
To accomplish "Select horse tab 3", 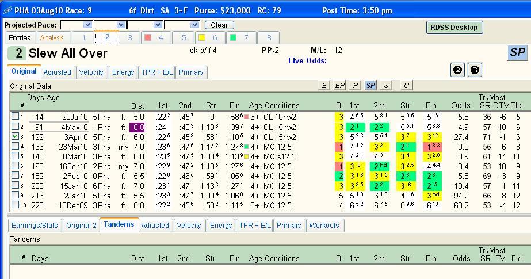I will pyautogui.click(x=129, y=37).
